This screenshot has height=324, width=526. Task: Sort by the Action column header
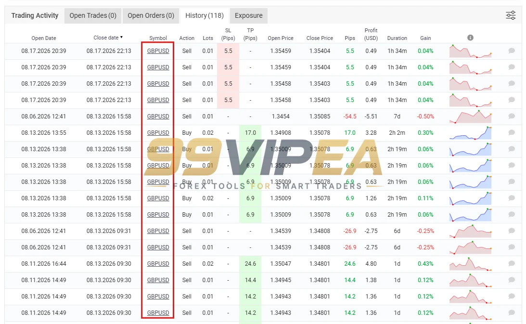point(187,38)
